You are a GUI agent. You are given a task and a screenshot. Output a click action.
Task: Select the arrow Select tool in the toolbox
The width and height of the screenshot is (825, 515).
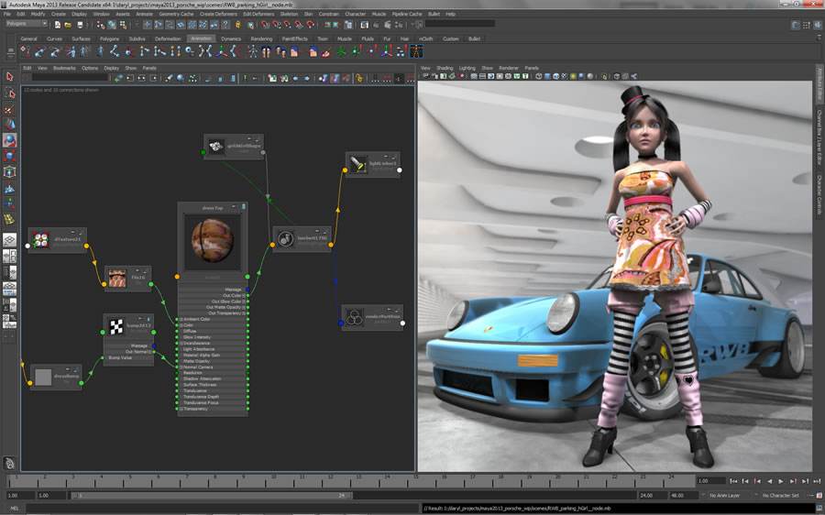coord(9,76)
